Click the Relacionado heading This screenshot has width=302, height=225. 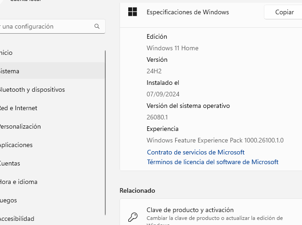click(x=137, y=190)
